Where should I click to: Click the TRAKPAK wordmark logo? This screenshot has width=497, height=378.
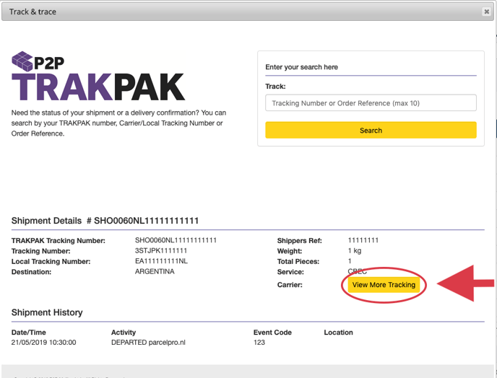(98, 88)
